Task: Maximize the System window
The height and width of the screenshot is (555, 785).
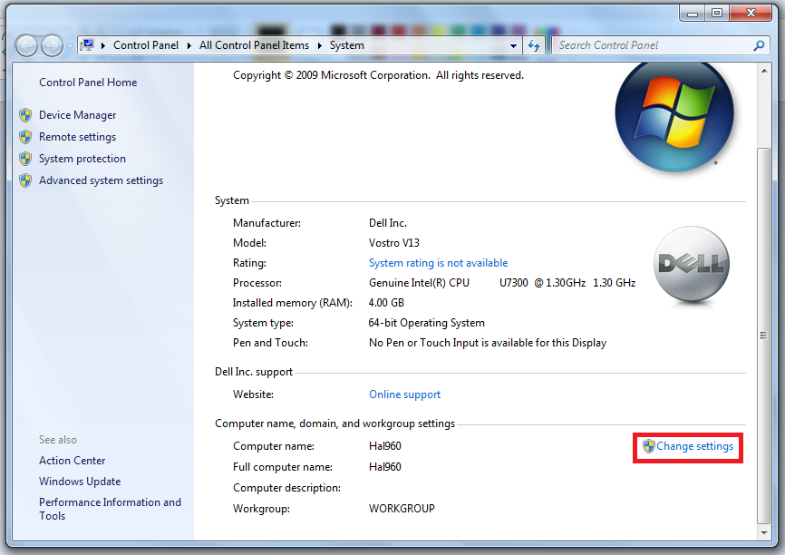Action: point(717,13)
